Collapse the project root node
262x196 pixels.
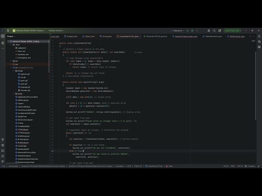[8, 41]
